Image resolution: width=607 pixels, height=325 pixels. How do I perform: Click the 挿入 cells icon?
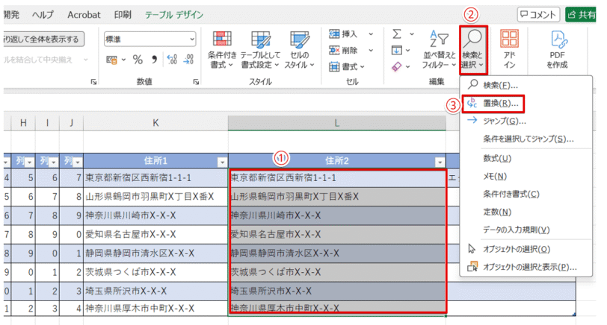(x=334, y=34)
